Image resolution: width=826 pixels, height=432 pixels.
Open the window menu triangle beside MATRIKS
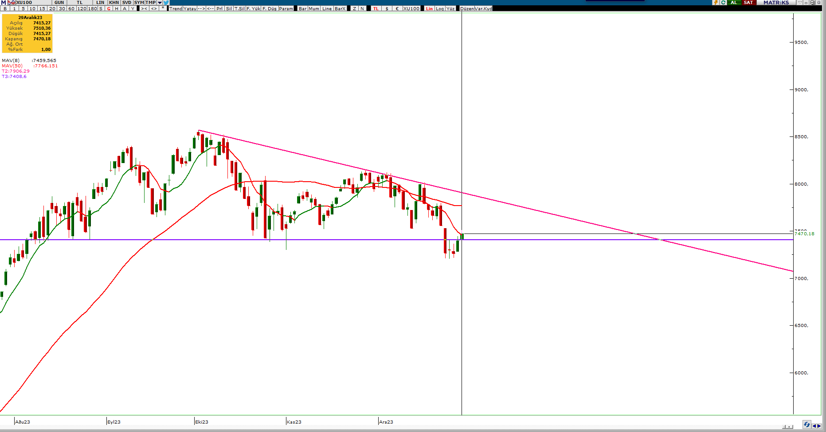tap(800, 3)
